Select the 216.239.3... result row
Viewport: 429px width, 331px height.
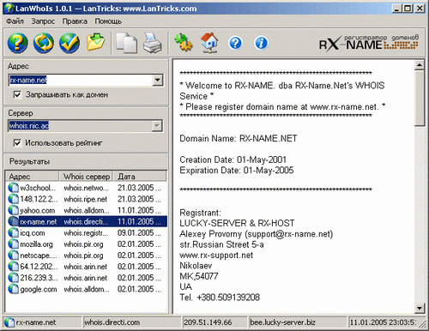87,278
